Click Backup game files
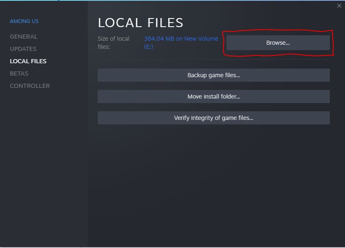Viewport: 345px width, 248px height. pyautogui.click(x=213, y=75)
